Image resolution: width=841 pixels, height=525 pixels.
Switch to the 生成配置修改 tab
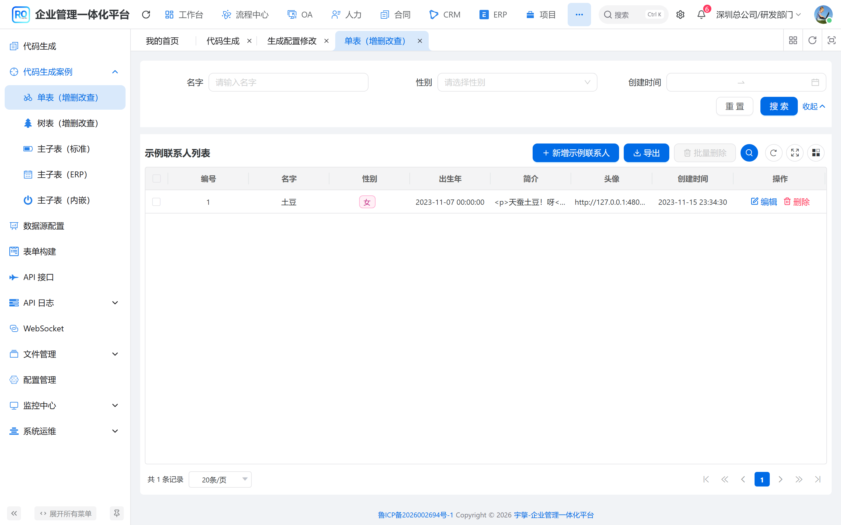click(292, 41)
